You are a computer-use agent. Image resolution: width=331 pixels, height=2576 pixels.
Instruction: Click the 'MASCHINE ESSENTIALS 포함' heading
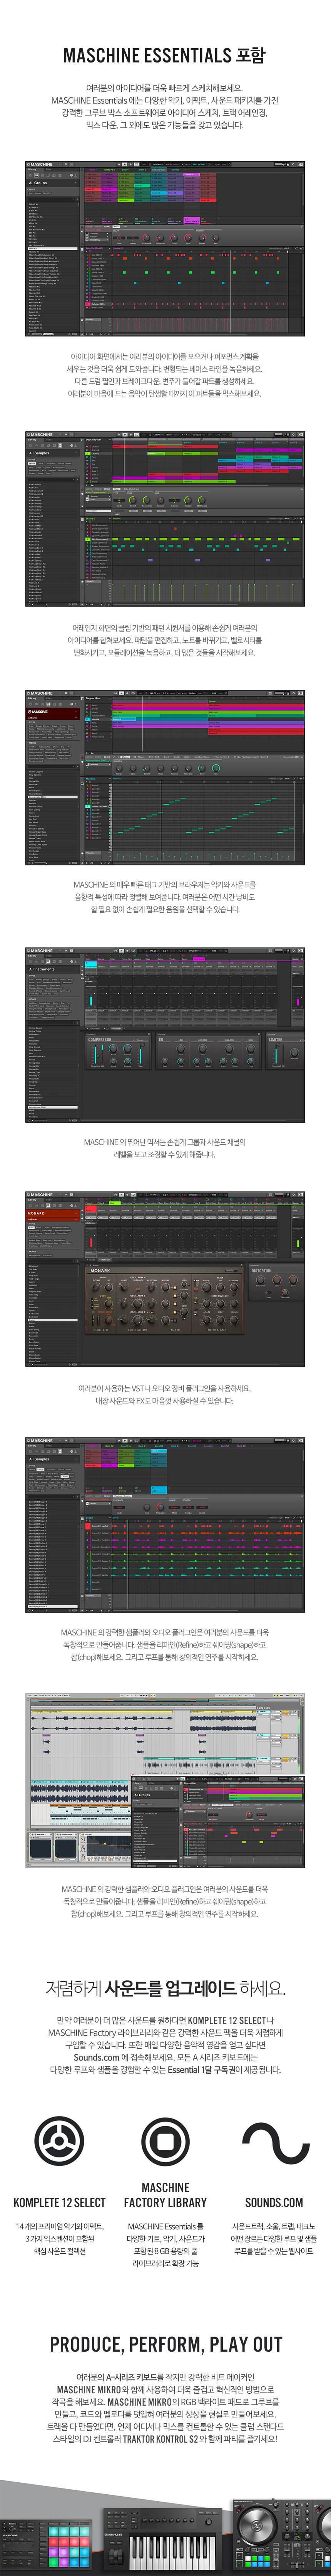(x=165, y=55)
